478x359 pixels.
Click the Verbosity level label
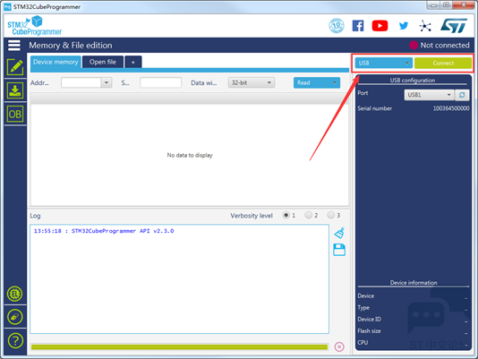pyautogui.click(x=252, y=216)
